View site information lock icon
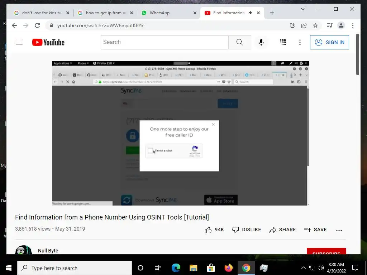 [x=52, y=25]
